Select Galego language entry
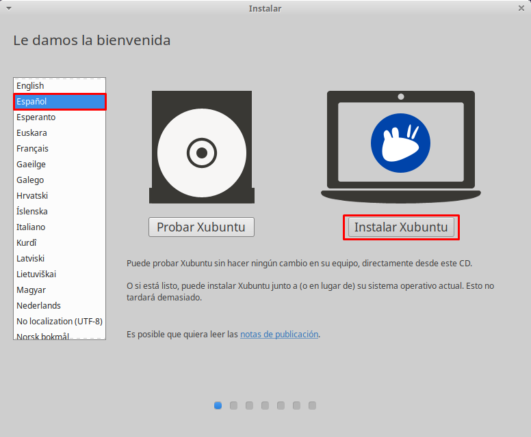 pyautogui.click(x=30, y=180)
